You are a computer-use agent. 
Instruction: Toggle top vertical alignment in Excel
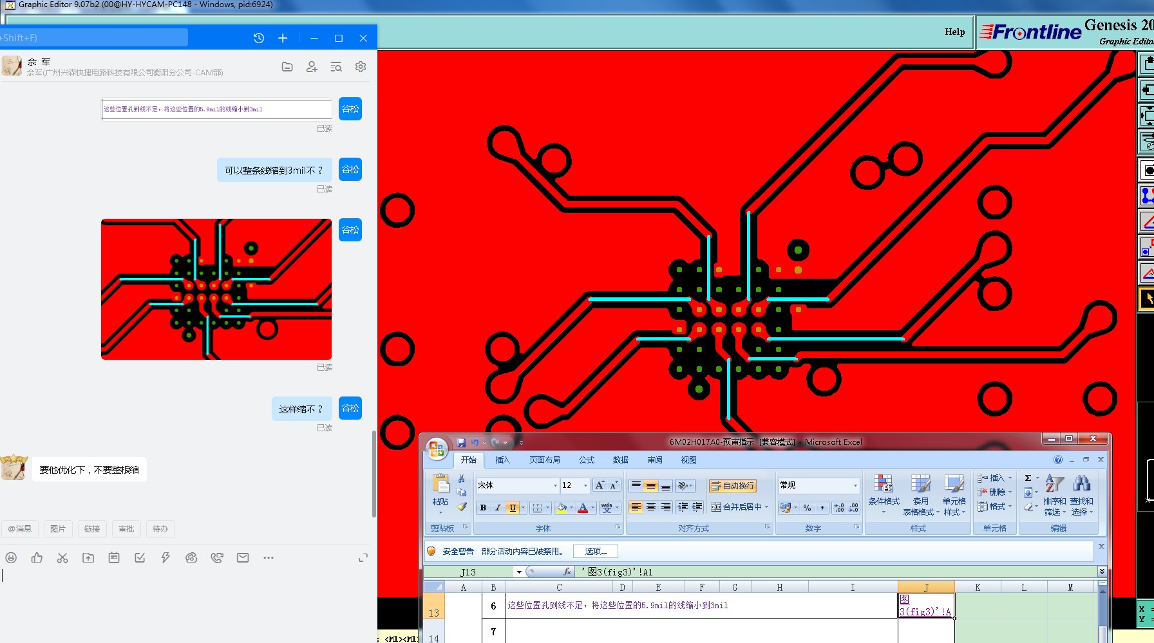[636, 486]
